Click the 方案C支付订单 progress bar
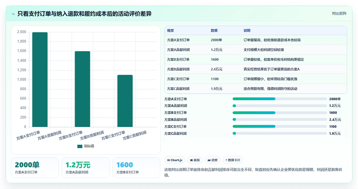Screen dimensions: 358x189 [280, 127]
